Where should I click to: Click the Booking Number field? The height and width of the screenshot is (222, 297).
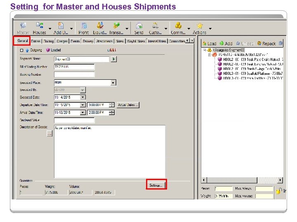pyautogui.click(x=74, y=74)
